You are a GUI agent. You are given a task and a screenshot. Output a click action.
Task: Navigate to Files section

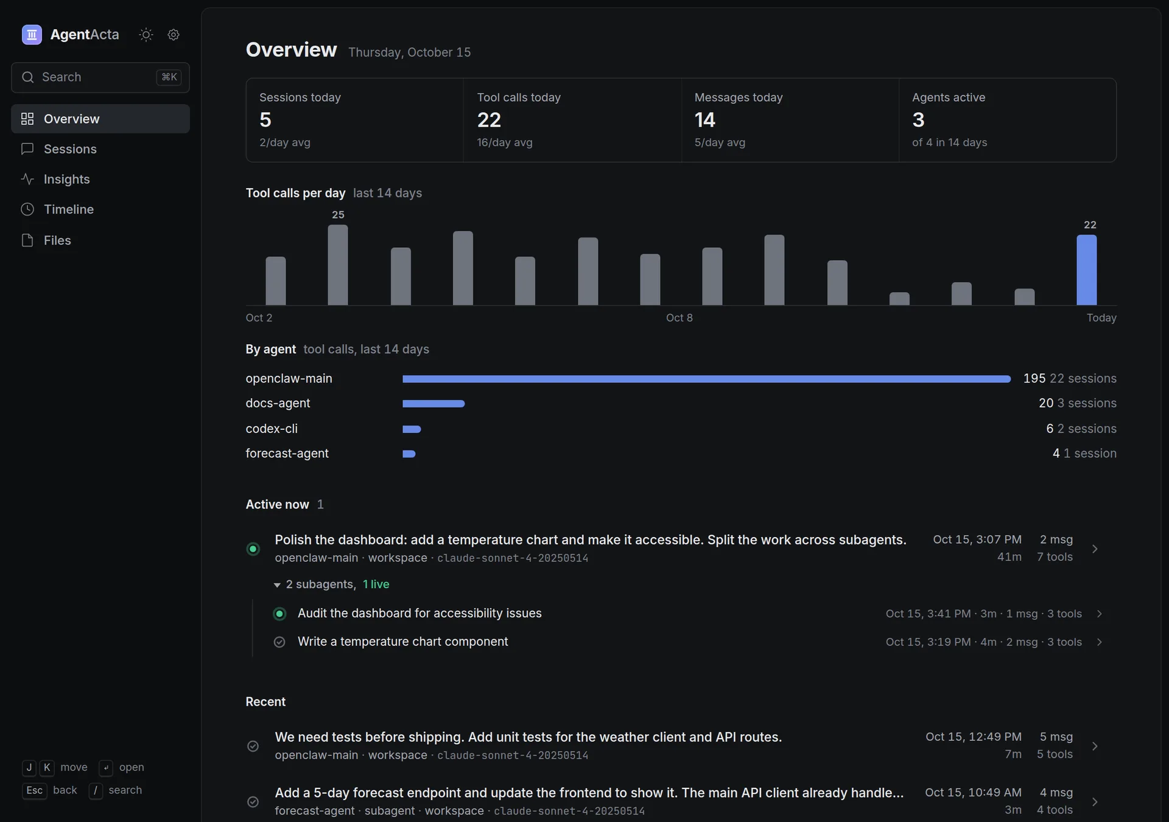coord(100,241)
